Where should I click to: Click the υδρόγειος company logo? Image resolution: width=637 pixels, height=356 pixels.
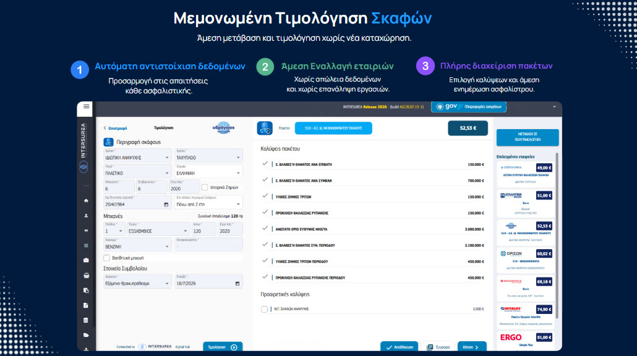click(223, 128)
